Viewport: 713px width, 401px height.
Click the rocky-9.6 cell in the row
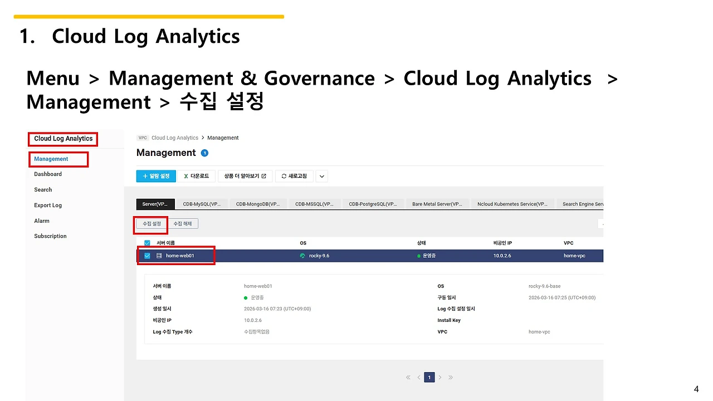tap(319, 256)
